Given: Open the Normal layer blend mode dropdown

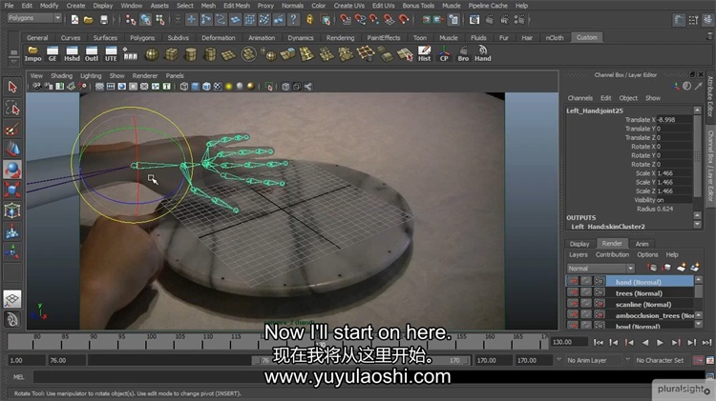Looking at the screenshot, I should 600,269.
